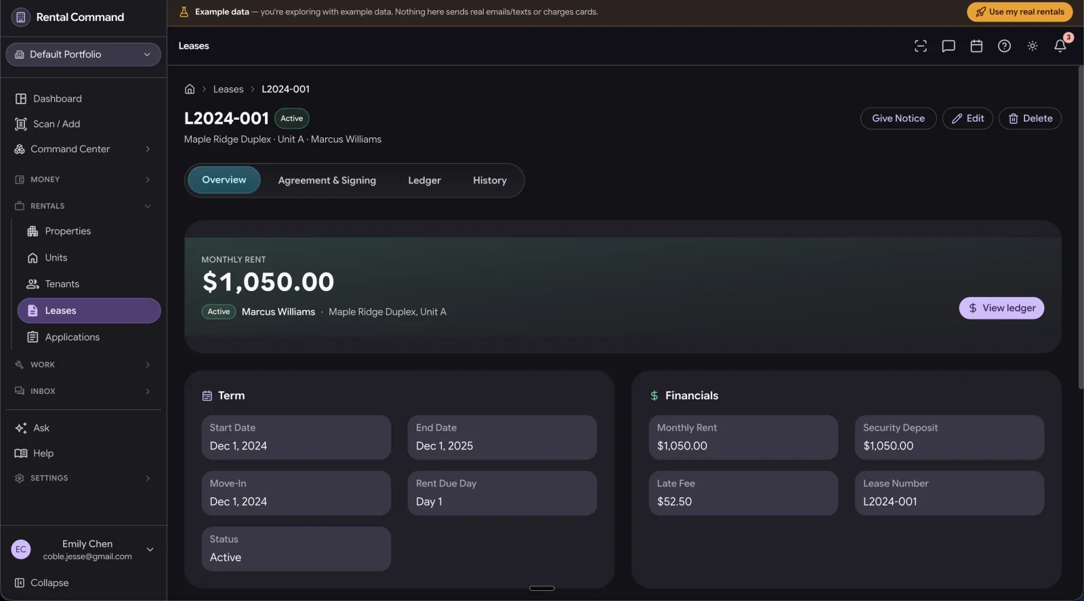Open Help in sidebar
The height and width of the screenshot is (601, 1084).
pos(83,453)
